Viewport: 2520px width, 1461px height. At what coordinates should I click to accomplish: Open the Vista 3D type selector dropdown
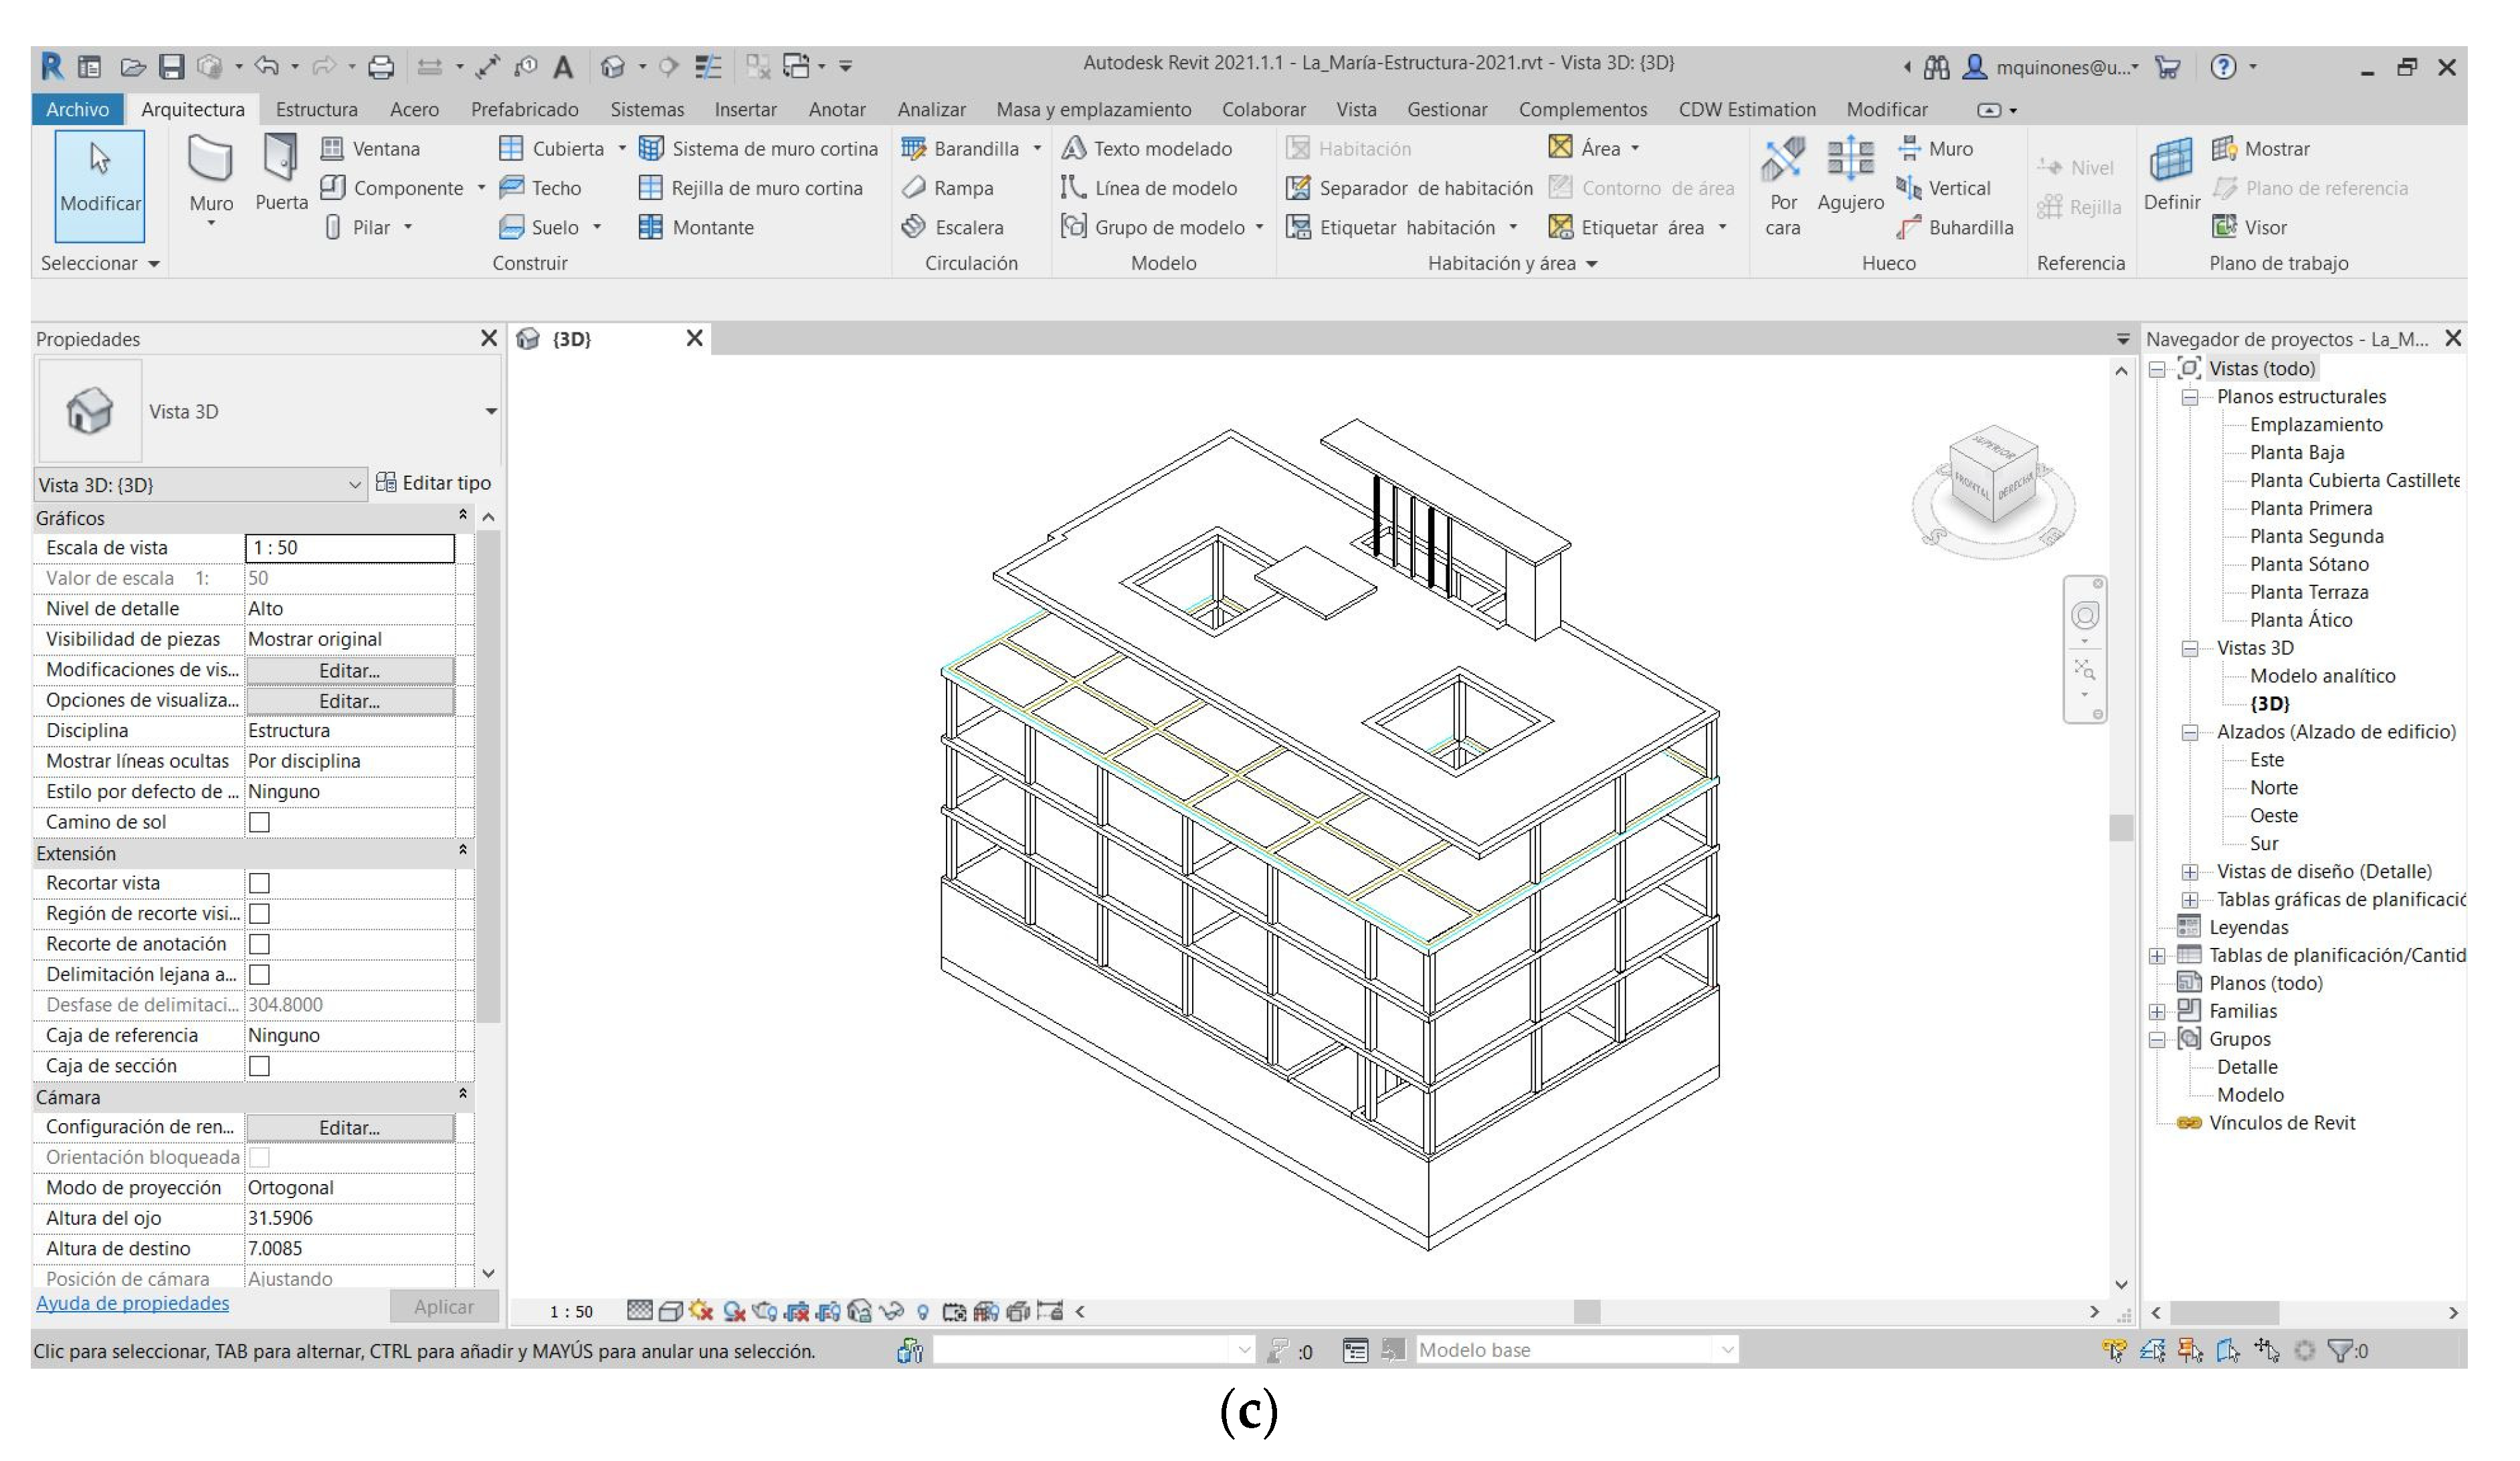[x=491, y=412]
